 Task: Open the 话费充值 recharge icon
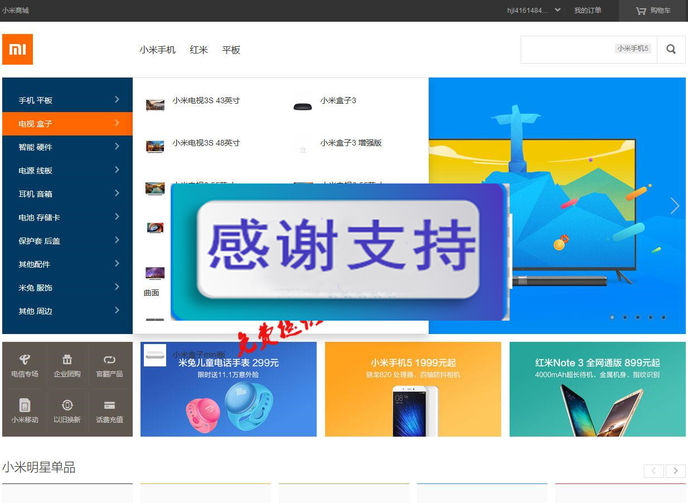(109, 405)
